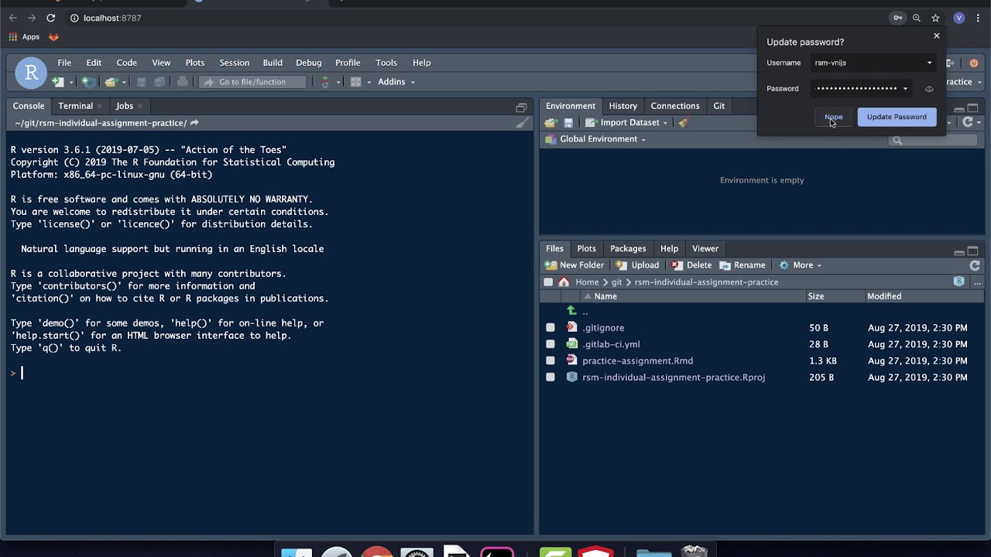The width and height of the screenshot is (991, 557).
Task: Open the Chrome three-dot menu
Action: click(x=978, y=18)
